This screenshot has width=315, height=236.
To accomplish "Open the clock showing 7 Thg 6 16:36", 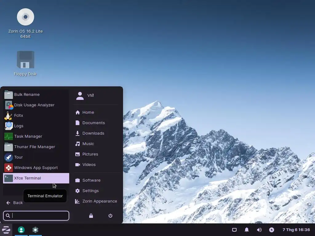I will (x=296, y=230).
